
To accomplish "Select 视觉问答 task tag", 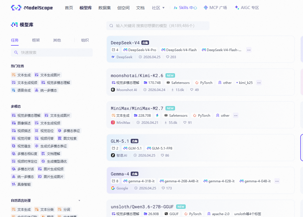I will [x=21, y=138].
